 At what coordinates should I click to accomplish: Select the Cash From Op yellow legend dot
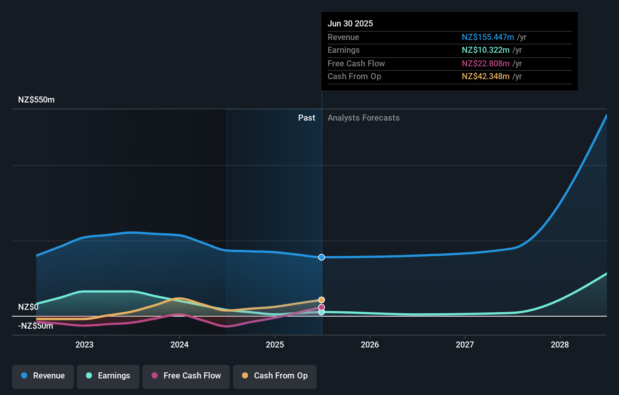(x=245, y=375)
